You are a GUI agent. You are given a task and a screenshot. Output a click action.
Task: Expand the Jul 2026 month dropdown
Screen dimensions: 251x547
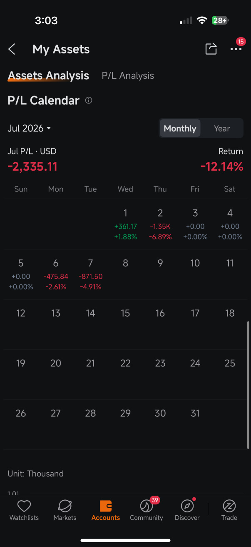(29, 129)
